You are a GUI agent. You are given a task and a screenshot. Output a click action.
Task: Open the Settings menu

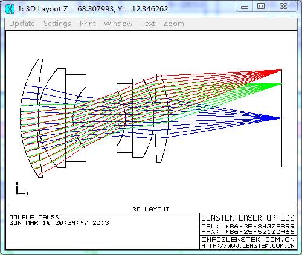57,24
